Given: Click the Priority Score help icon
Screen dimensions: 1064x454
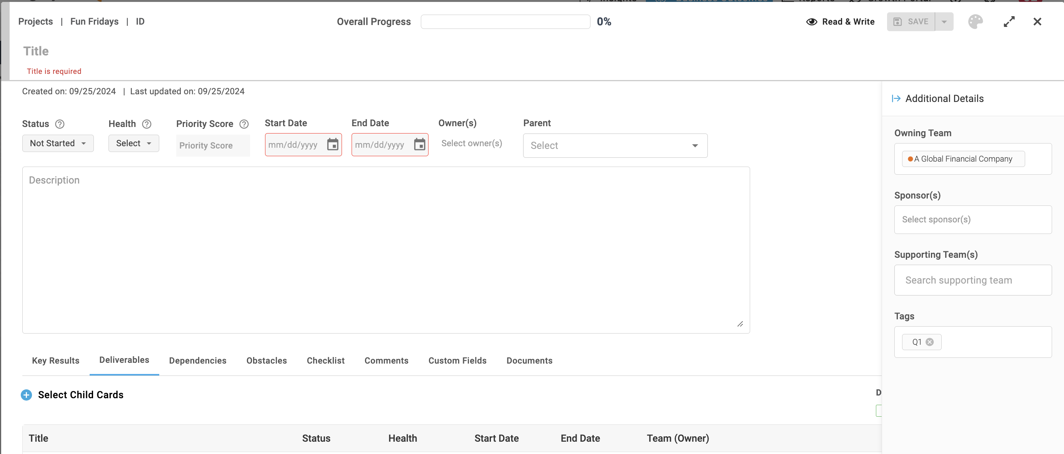Looking at the screenshot, I should (244, 124).
